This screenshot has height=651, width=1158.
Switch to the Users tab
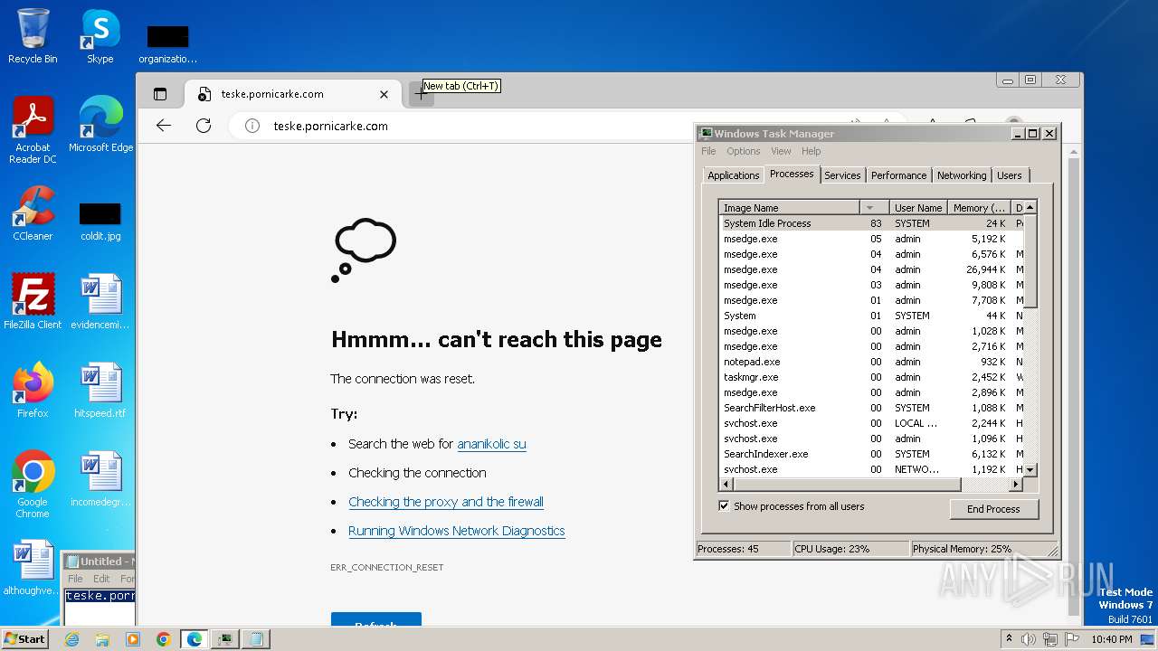pos(1010,175)
